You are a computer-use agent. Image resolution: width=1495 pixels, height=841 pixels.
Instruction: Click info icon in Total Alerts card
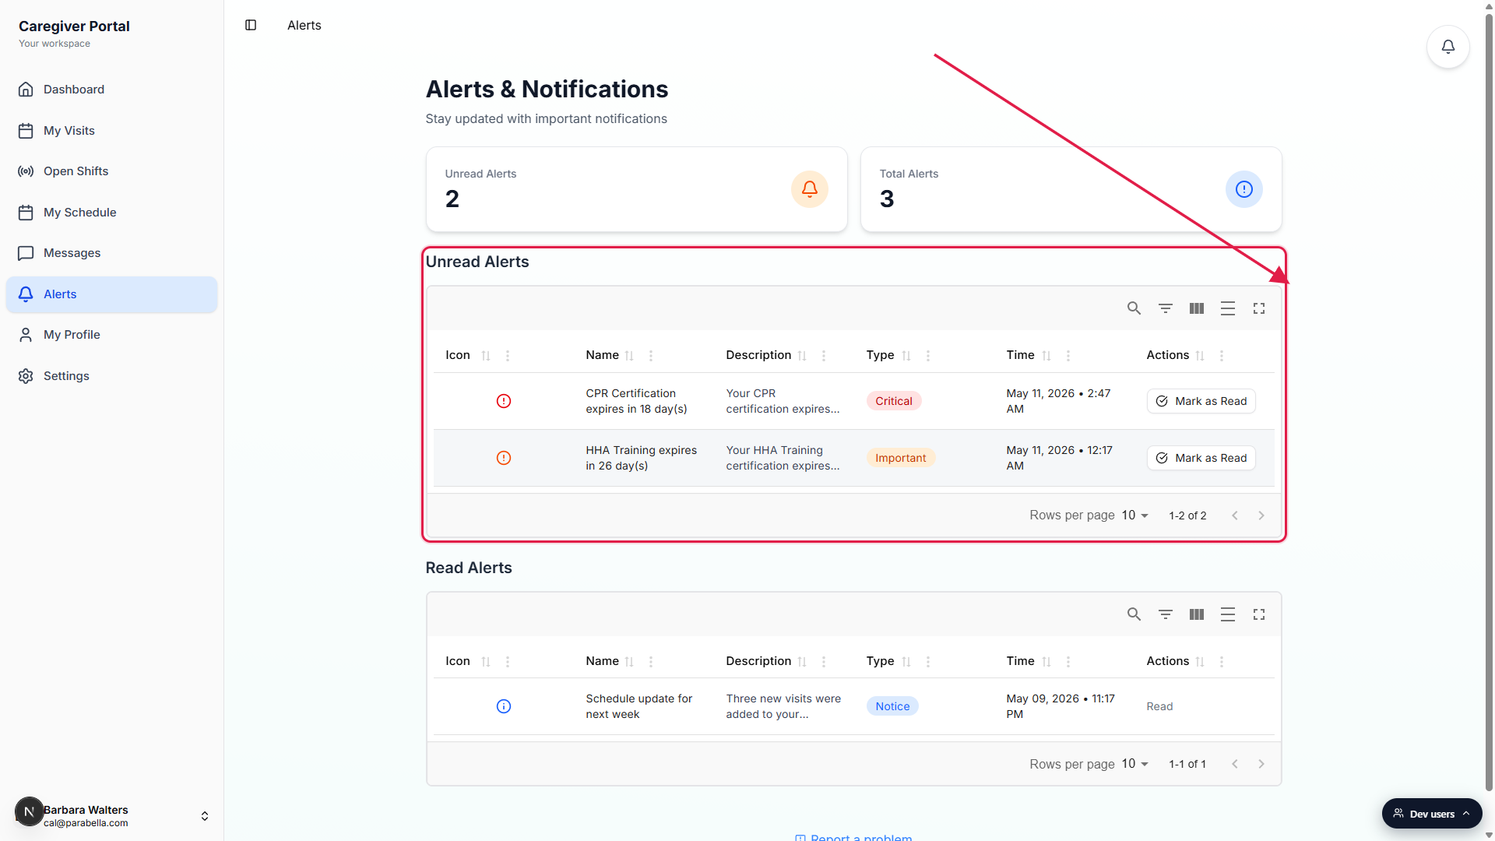pos(1244,189)
